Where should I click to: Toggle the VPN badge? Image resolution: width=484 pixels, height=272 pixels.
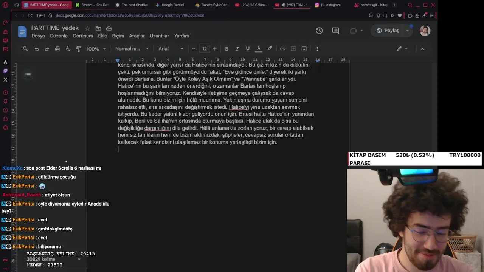[41, 15]
